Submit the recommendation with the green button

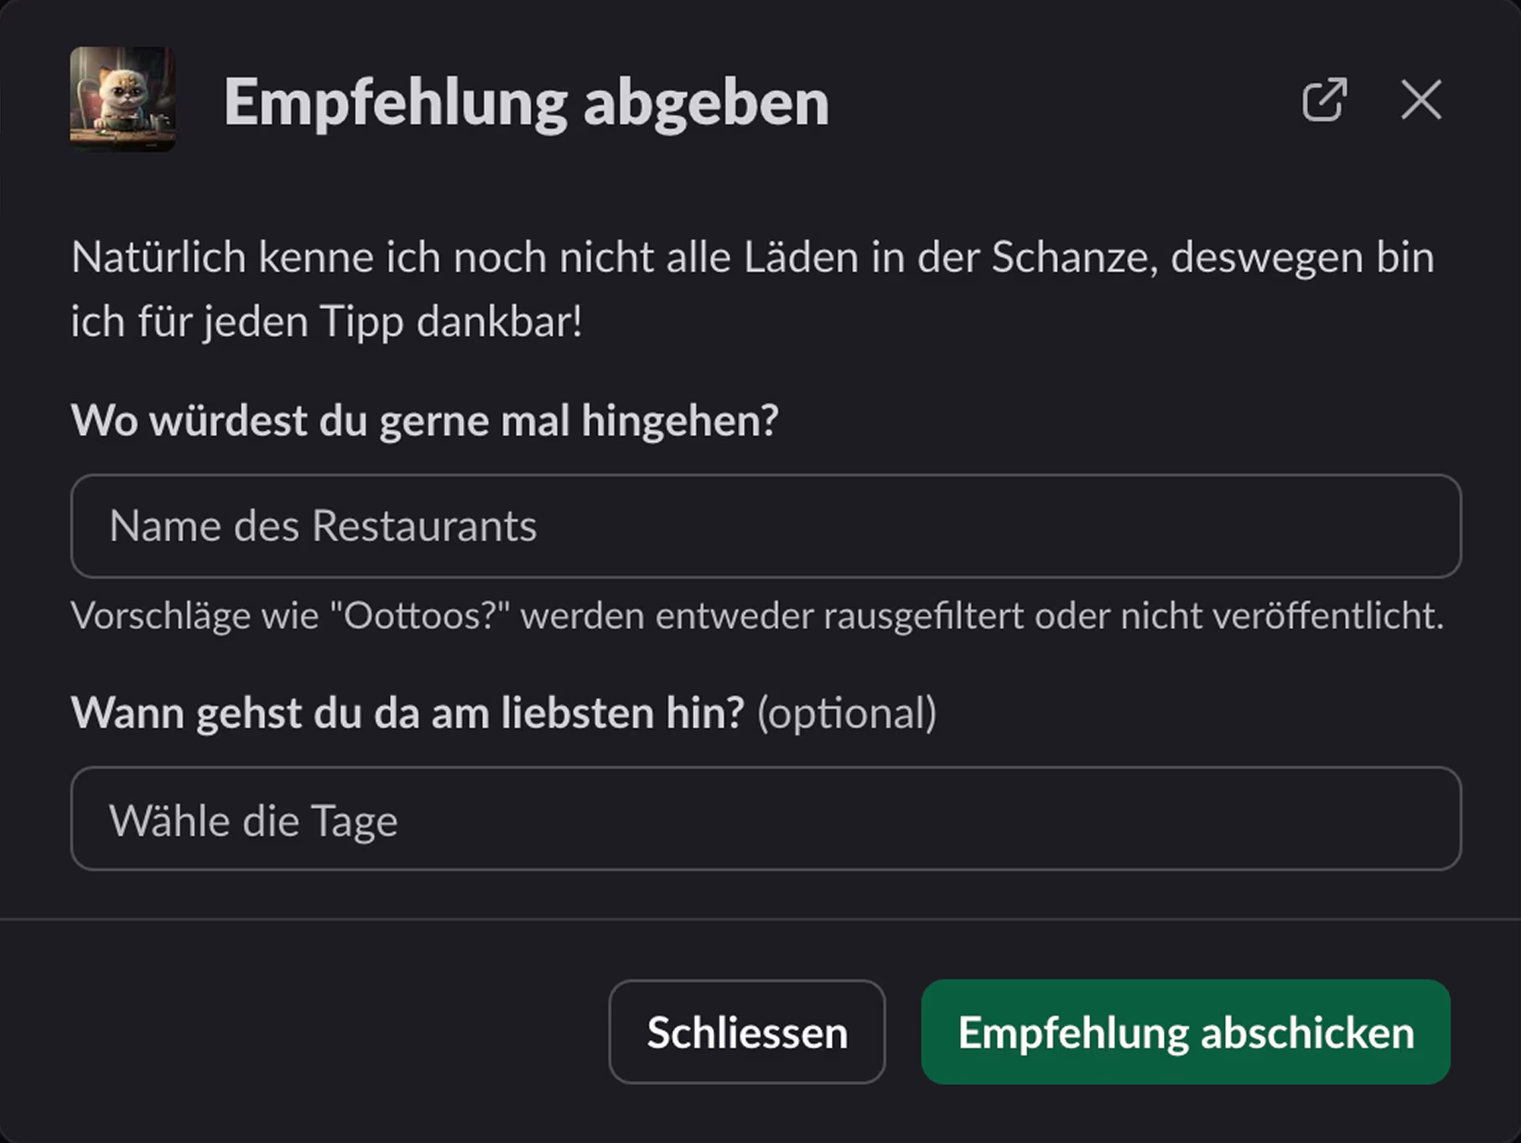pyautogui.click(x=1186, y=1033)
